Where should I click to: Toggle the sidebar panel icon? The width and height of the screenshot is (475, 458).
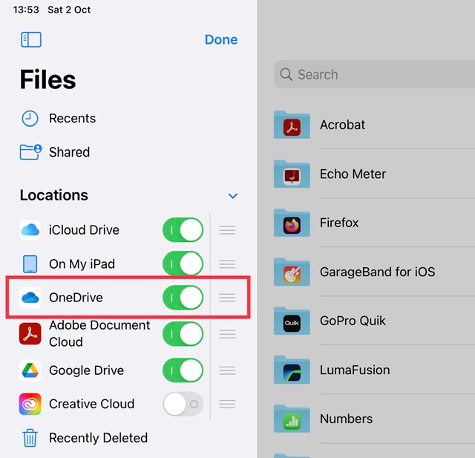point(31,39)
